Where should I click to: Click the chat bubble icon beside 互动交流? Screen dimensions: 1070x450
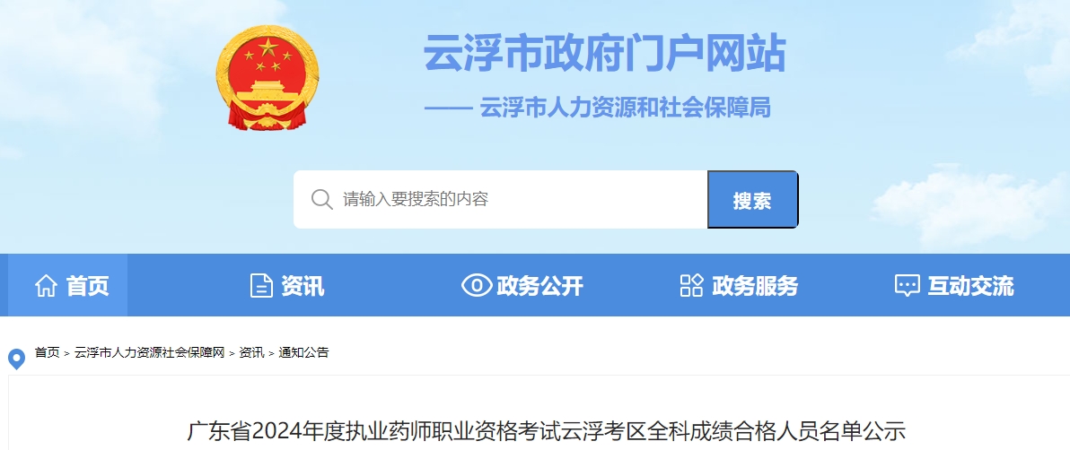pyautogui.click(x=907, y=286)
